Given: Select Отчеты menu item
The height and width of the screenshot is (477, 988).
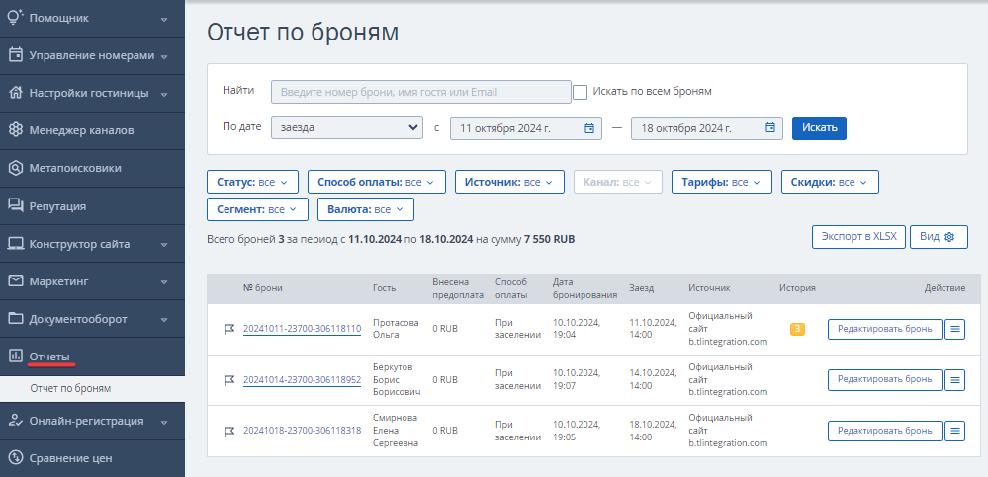Looking at the screenshot, I should tap(92, 357).
